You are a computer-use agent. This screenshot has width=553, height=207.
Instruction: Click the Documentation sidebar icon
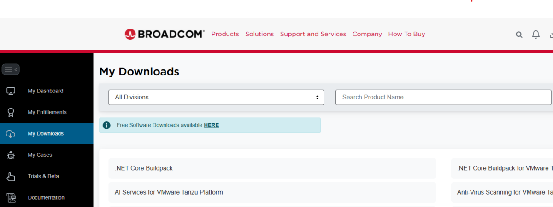tap(11, 198)
